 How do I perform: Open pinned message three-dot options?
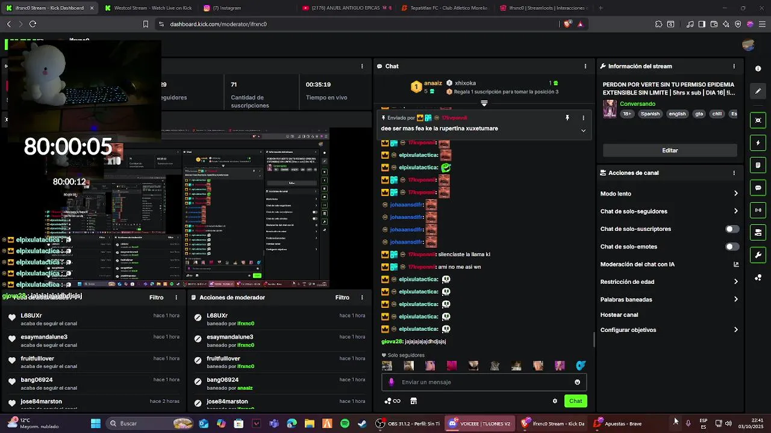point(583,118)
